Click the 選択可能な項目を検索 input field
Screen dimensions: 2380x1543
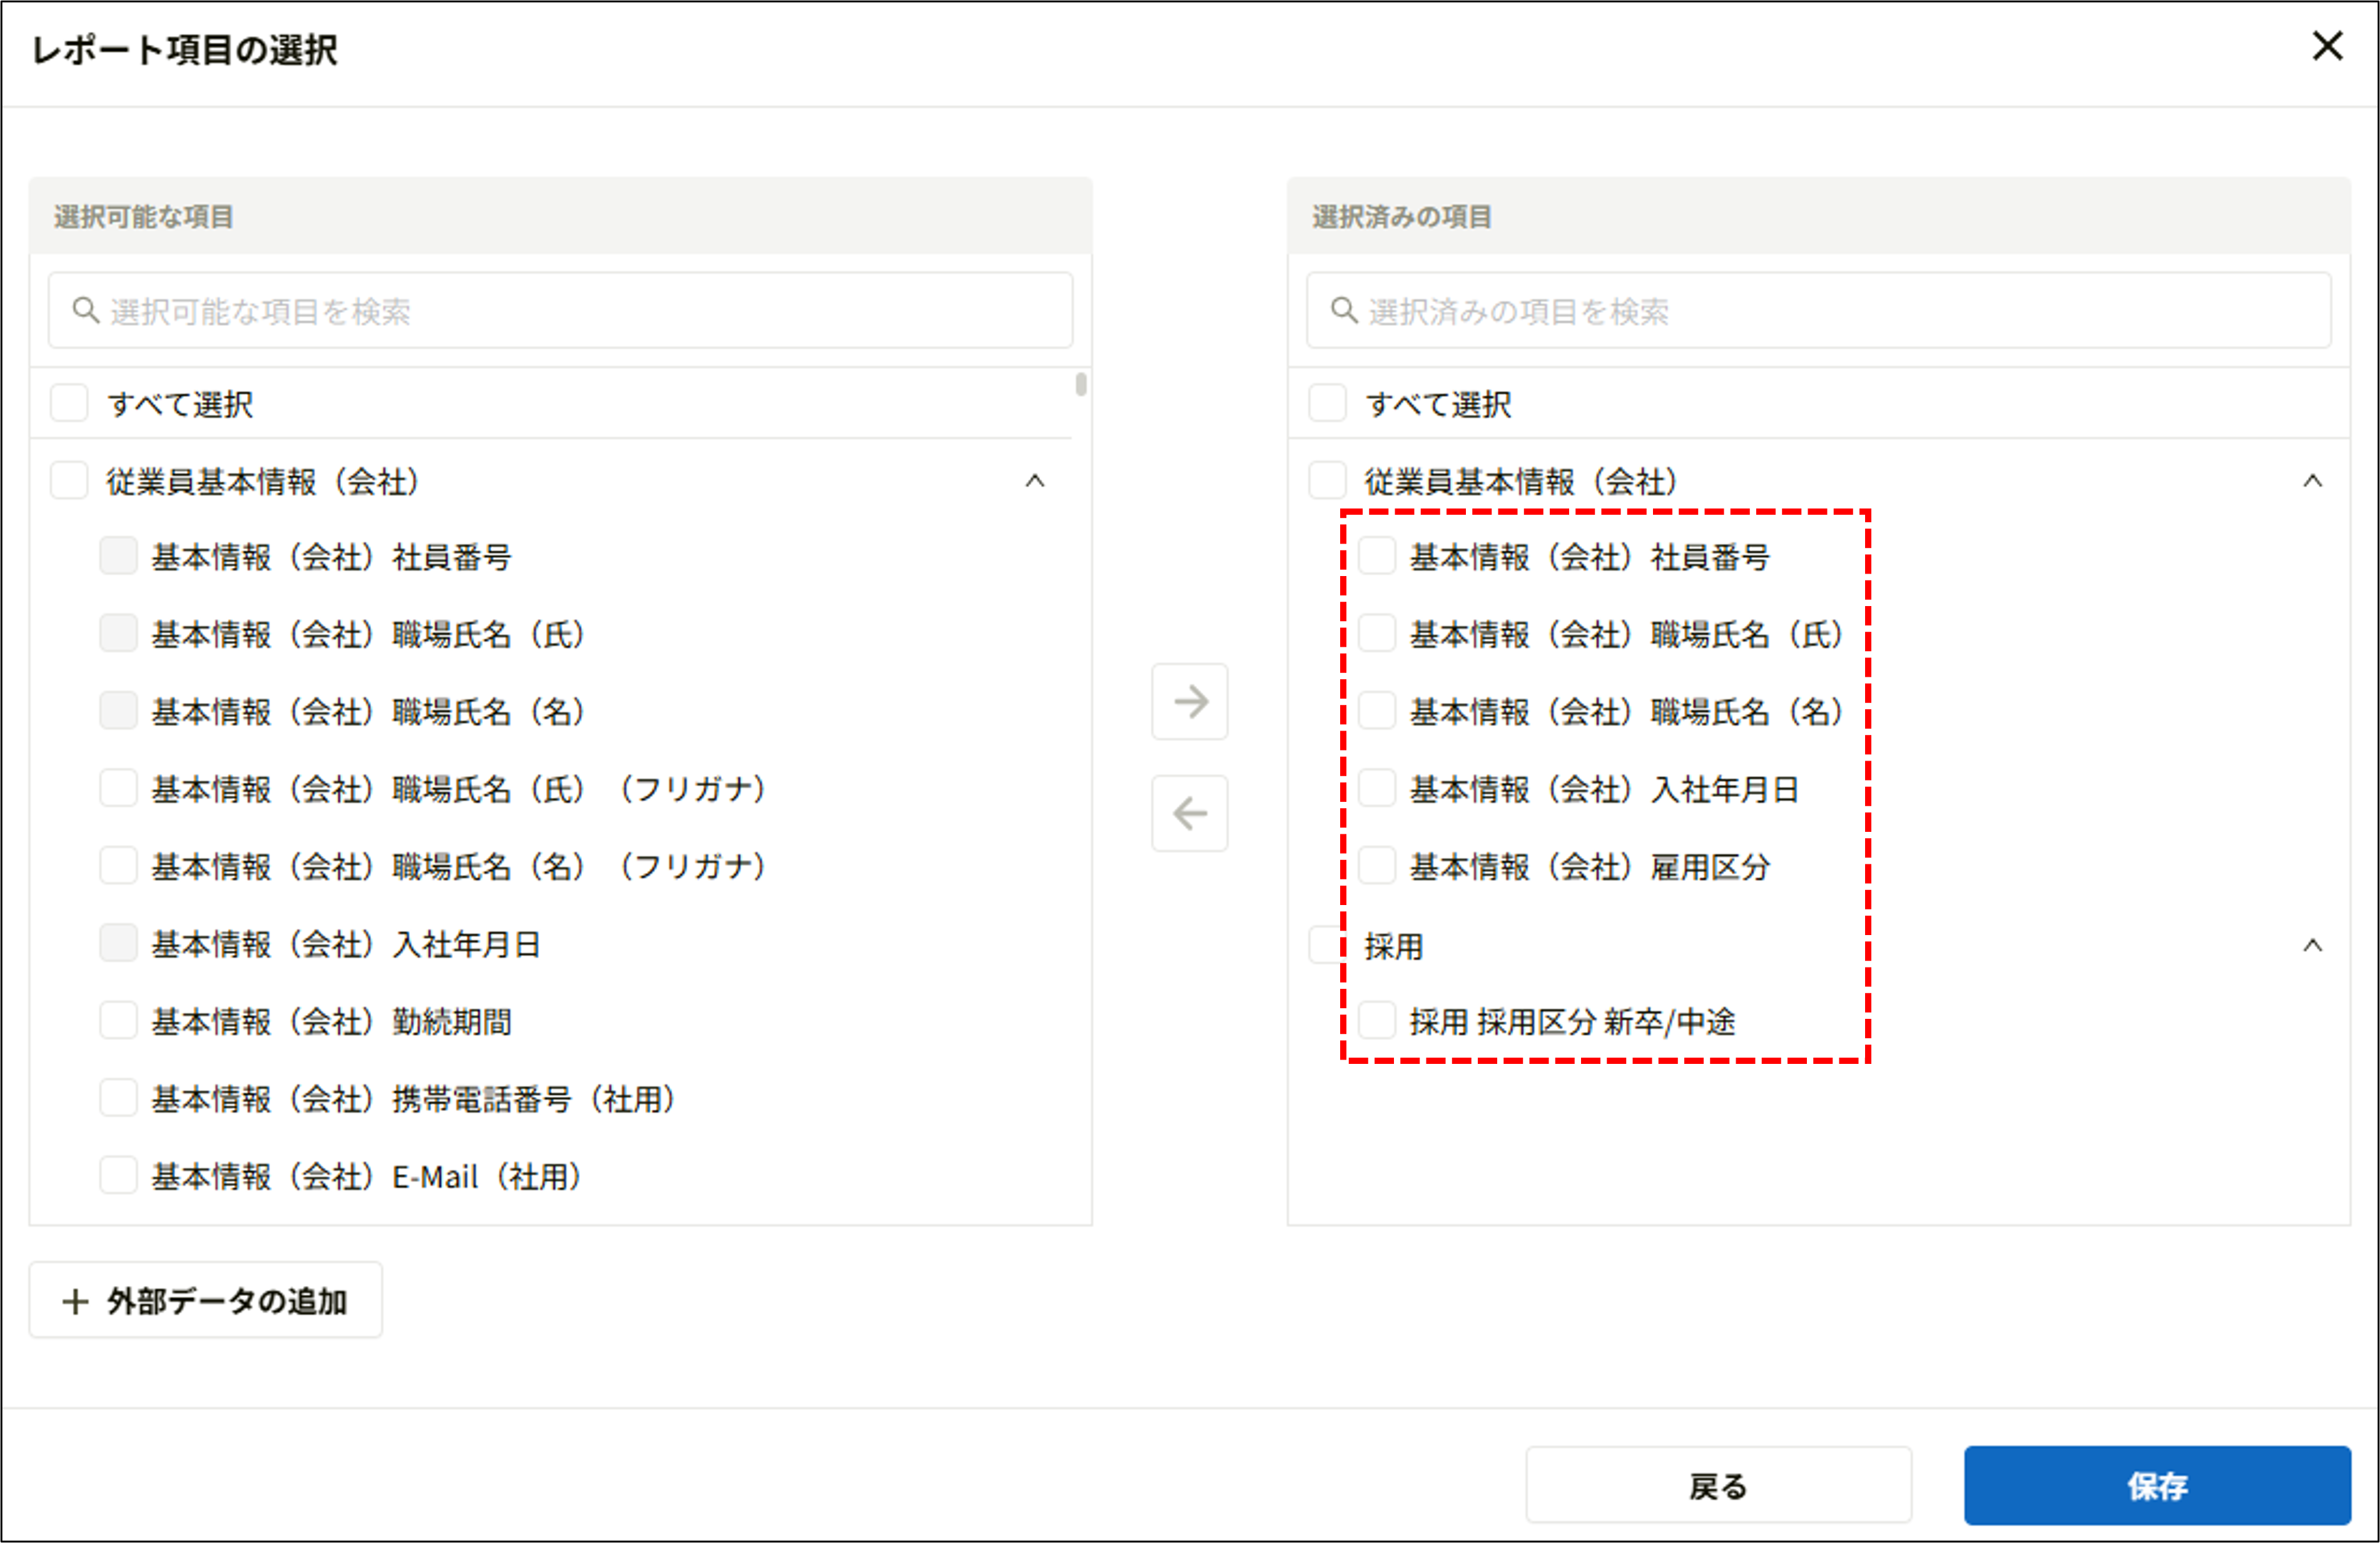pos(560,310)
